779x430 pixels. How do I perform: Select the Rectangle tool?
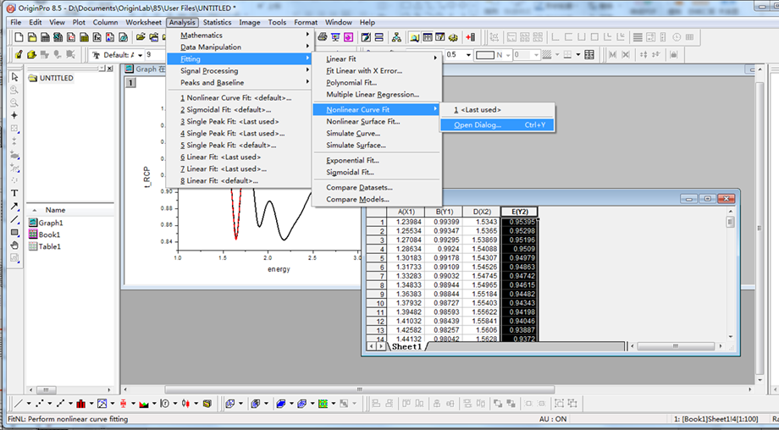(14, 232)
